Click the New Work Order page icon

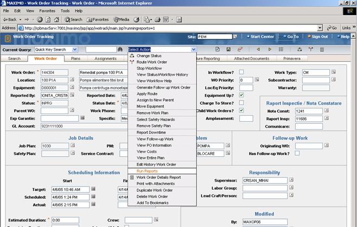click(x=217, y=49)
